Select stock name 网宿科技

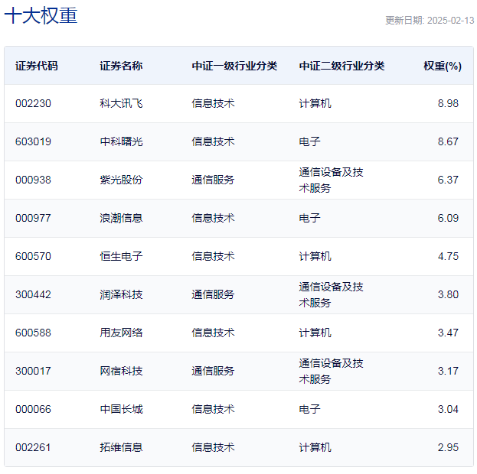tap(121, 371)
